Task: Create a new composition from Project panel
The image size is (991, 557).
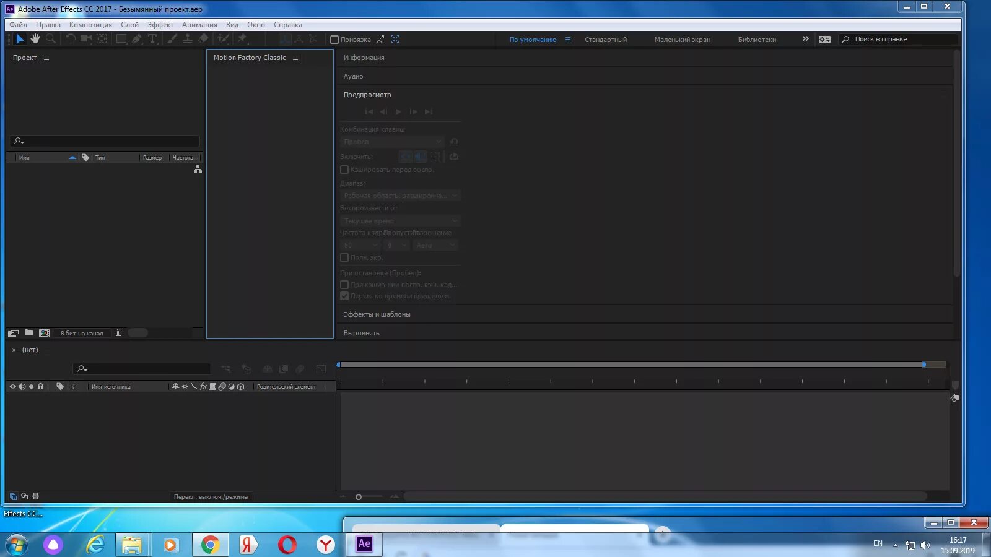Action: click(x=44, y=333)
